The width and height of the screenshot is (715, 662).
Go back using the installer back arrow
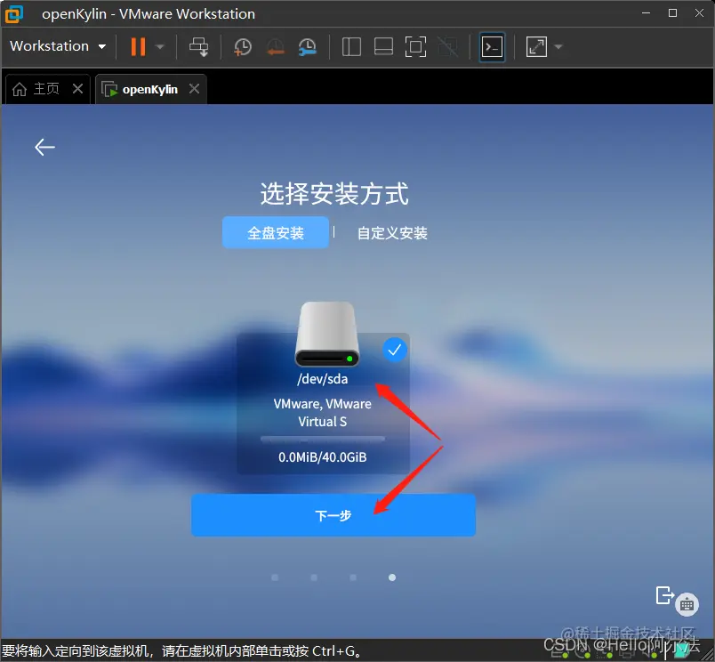coord(44,147)
